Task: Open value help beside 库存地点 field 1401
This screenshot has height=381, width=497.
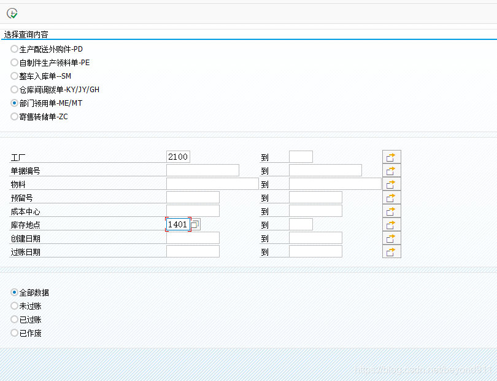Action: [196, 224]
